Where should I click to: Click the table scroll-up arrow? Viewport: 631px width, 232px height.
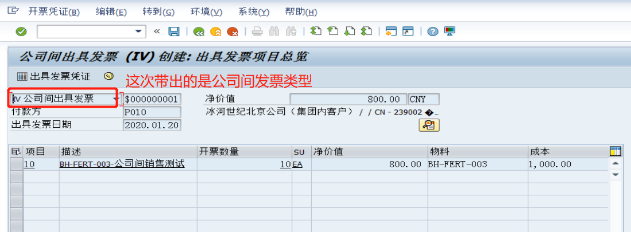(615, 163)
